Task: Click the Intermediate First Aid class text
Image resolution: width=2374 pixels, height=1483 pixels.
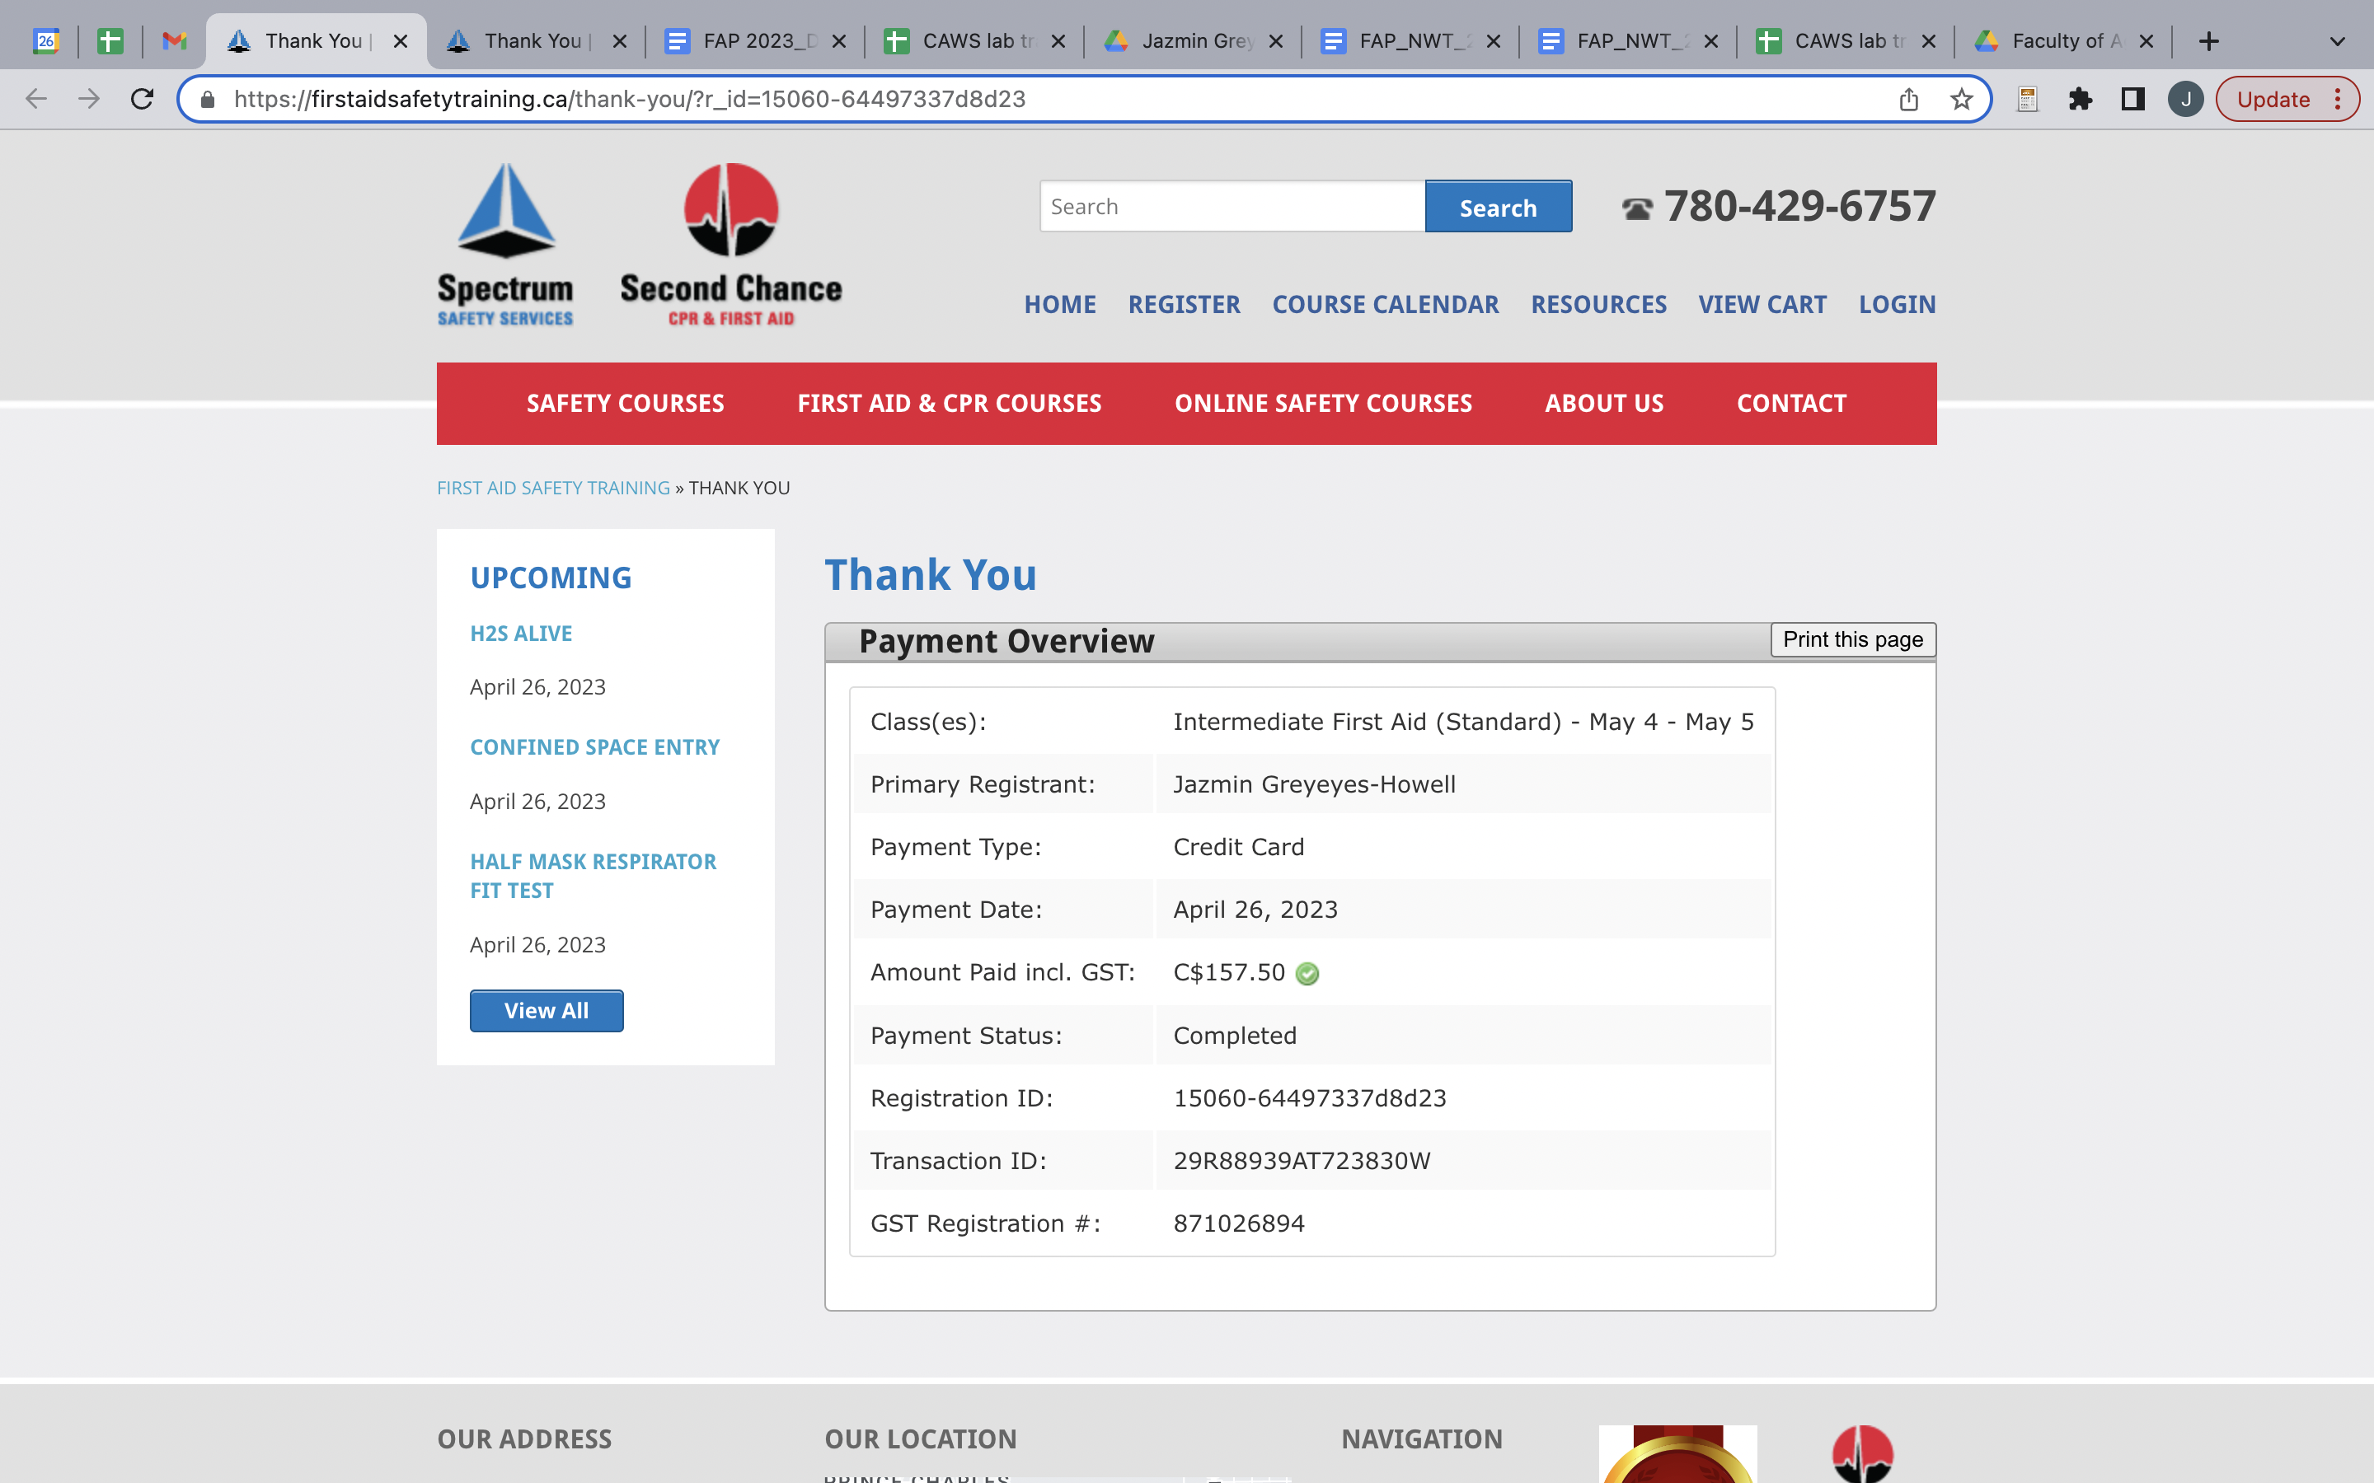Action: tap(1464, 722)
